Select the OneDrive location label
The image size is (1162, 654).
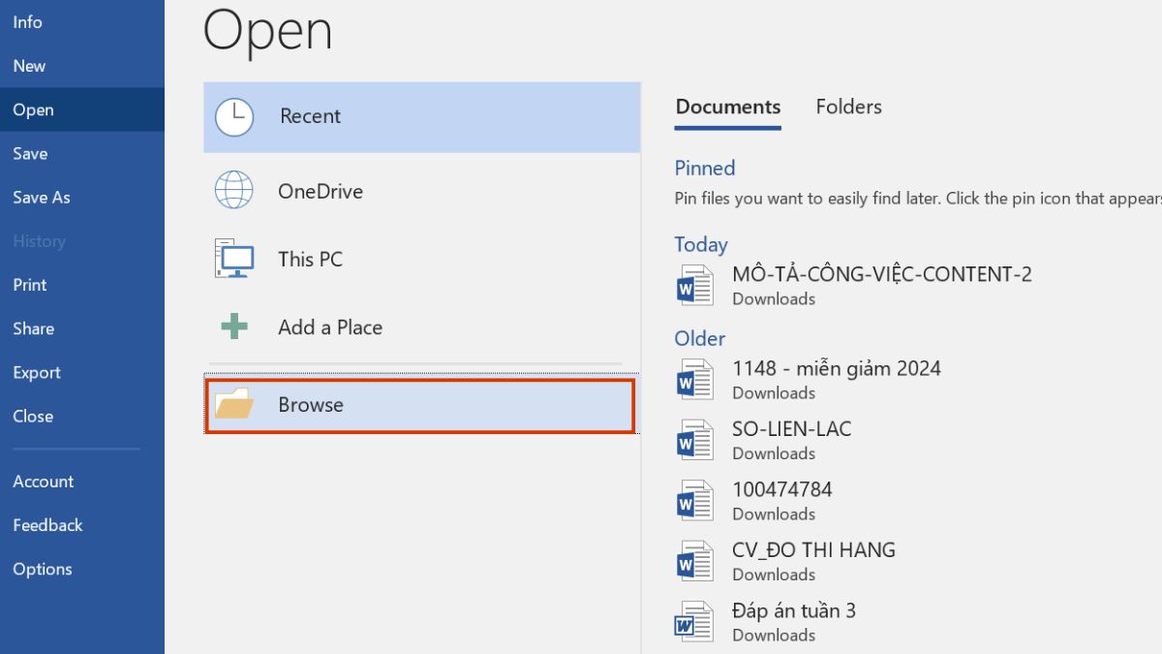[x=321, y=191]
